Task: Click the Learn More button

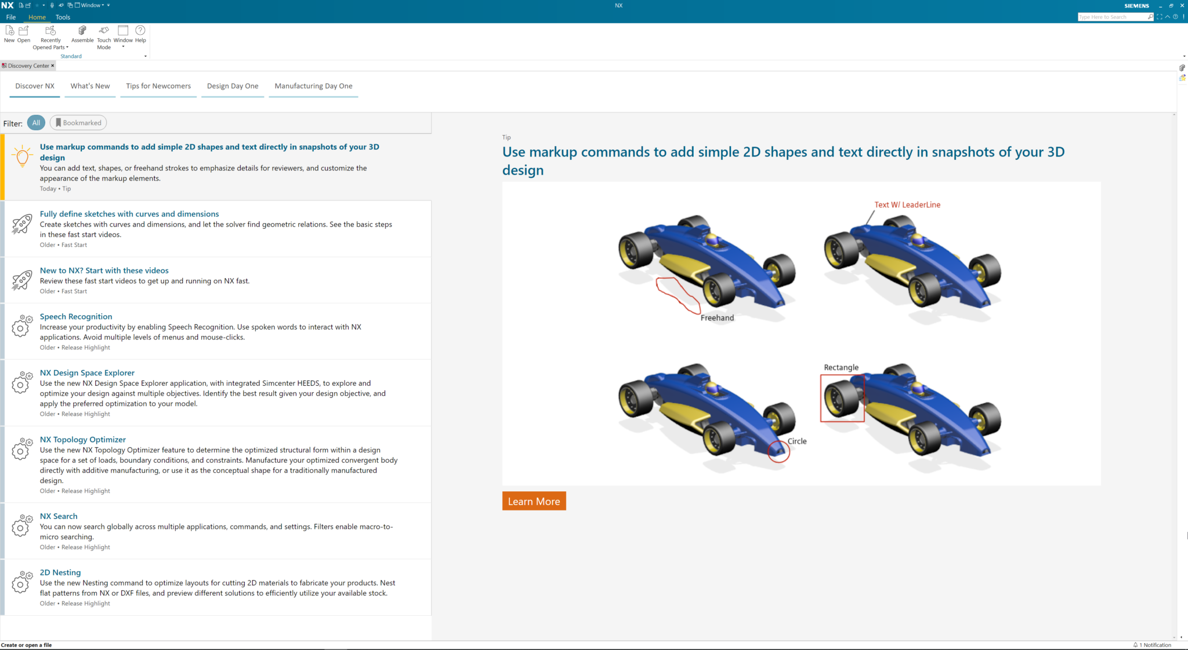Action: coord(533,501)
